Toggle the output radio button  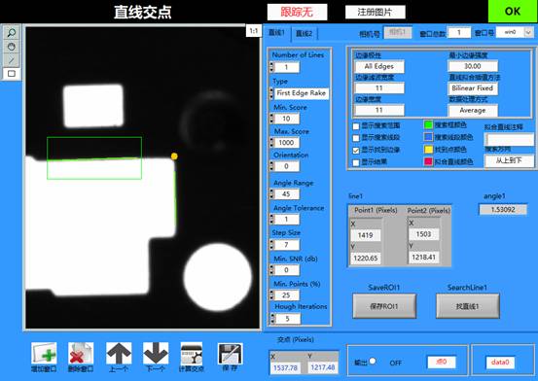tap(373, 362)
